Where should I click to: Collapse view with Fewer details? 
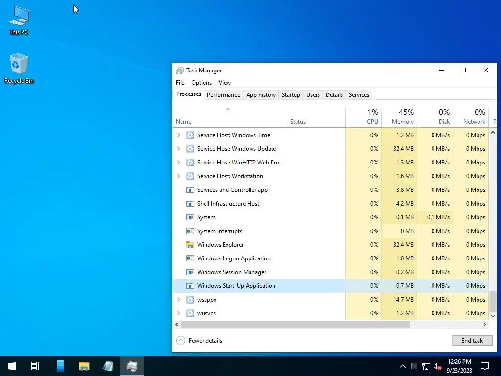199,341
